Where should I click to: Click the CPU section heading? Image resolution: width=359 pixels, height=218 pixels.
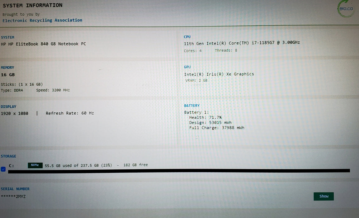[187, 37]
